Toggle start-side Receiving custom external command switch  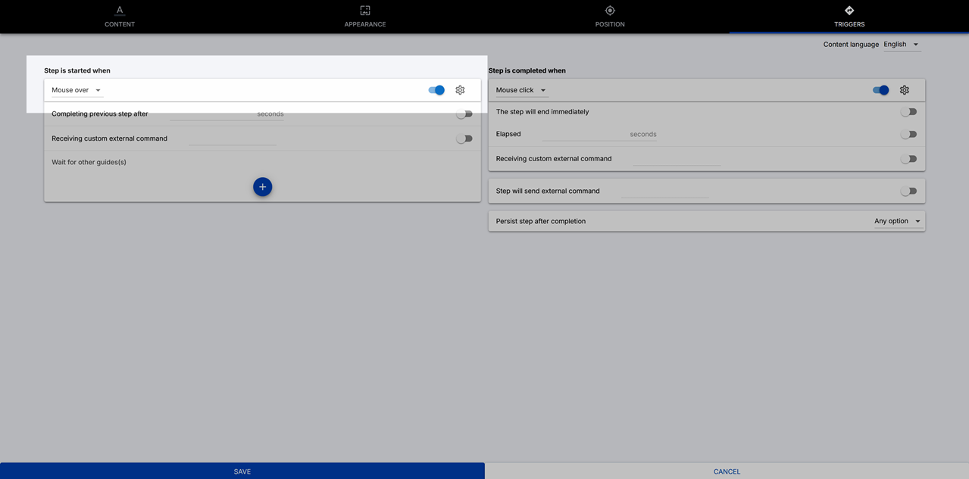pos(464,139)
